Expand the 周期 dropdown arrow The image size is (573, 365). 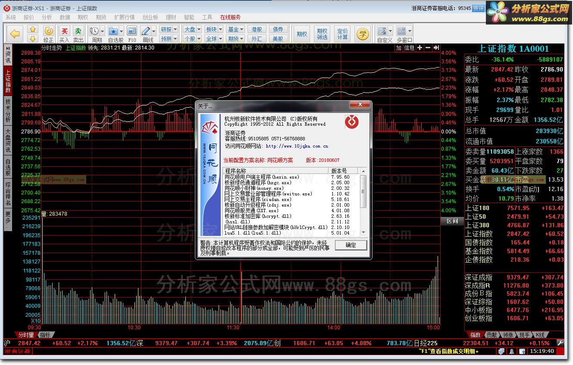coord(103,31)
